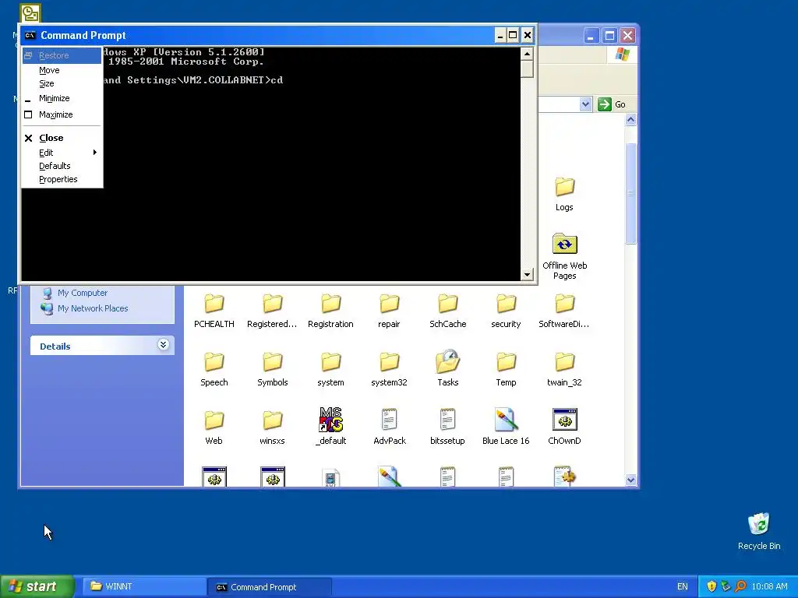Select the Speech folder

point(214,370)
